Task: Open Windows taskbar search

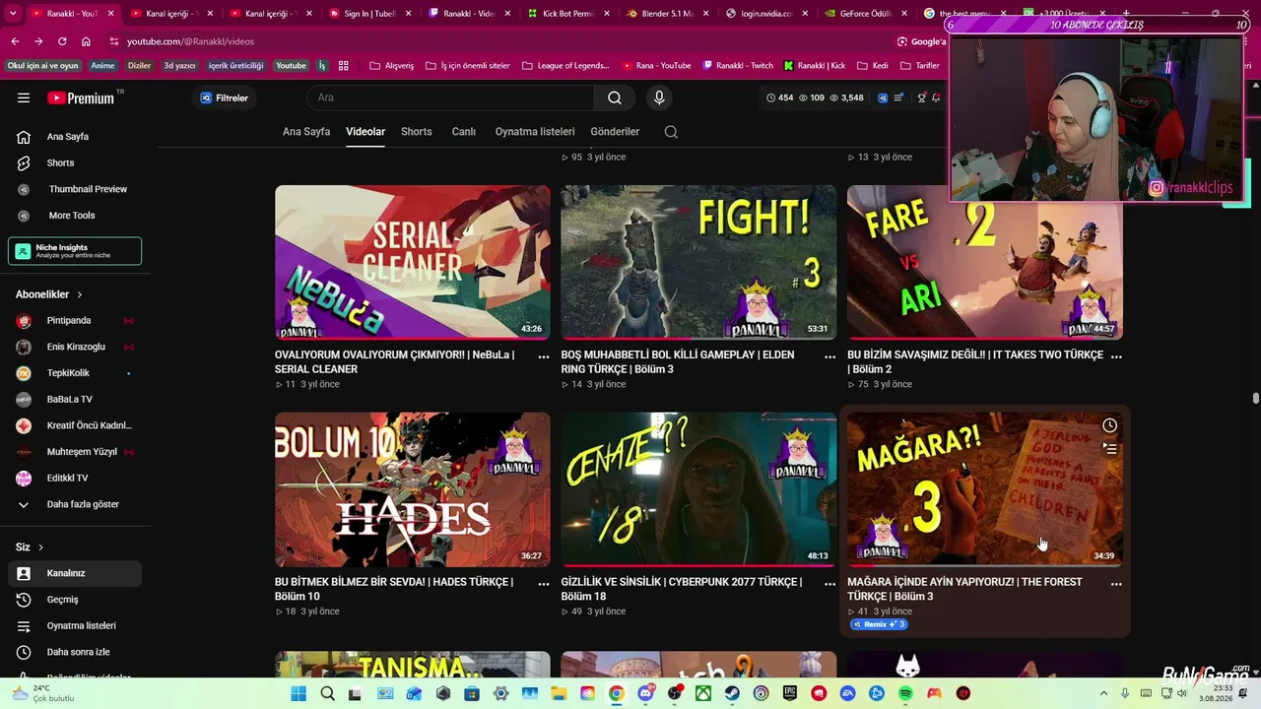Action: pos(327,693)
